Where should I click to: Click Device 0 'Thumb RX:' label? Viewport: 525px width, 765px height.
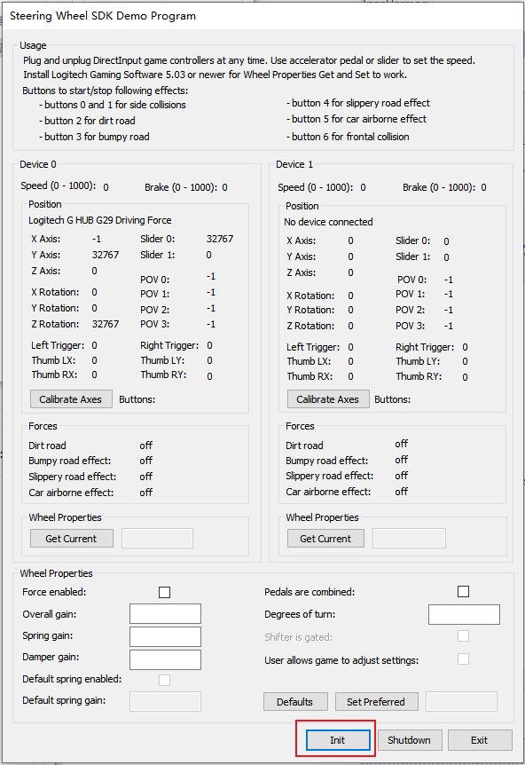click(54, 375)
